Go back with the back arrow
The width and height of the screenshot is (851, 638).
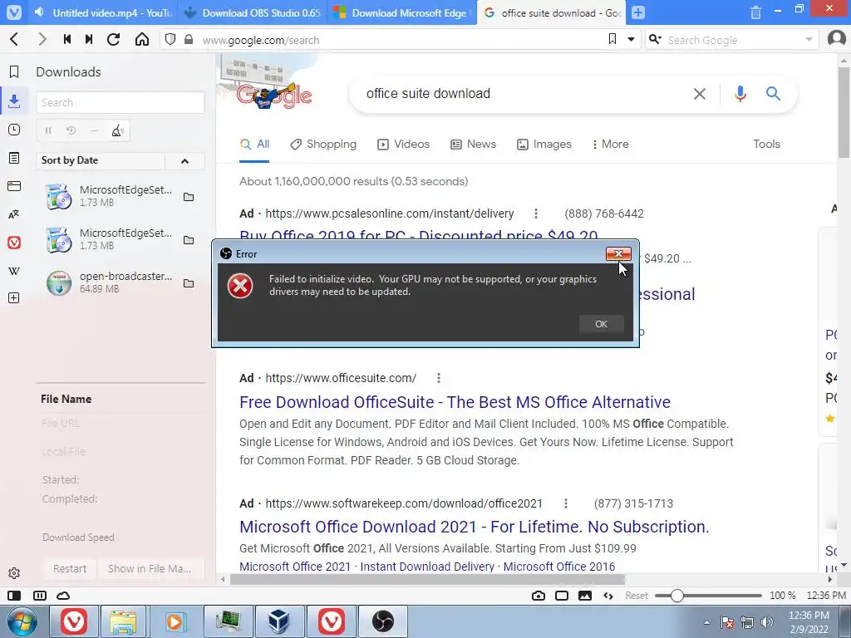pos(15,39)
